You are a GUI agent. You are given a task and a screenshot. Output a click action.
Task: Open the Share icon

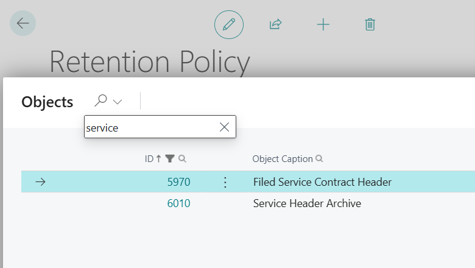tap(276, 24)
